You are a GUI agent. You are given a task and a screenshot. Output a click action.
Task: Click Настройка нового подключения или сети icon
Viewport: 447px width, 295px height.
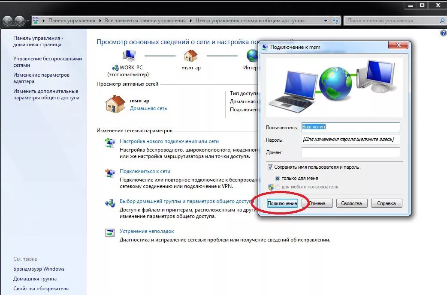(x=110, y=143)
